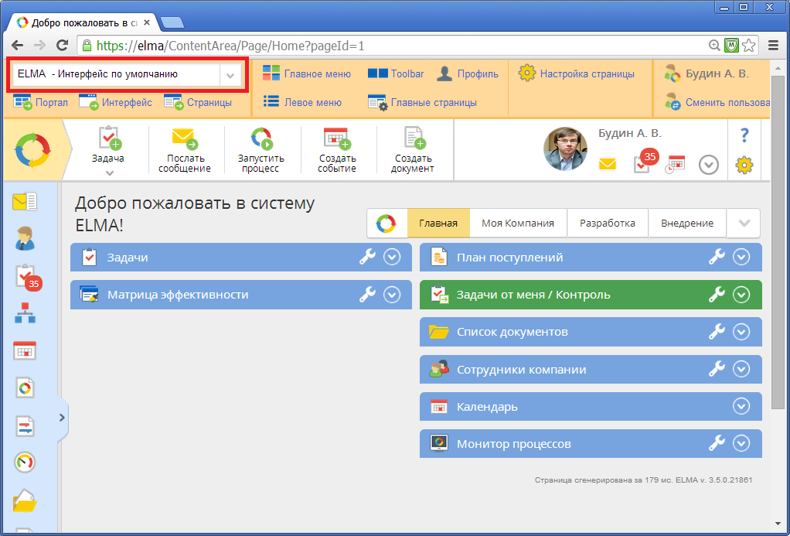
Task: Open Главные страницы settings
Action: [422, 102]
